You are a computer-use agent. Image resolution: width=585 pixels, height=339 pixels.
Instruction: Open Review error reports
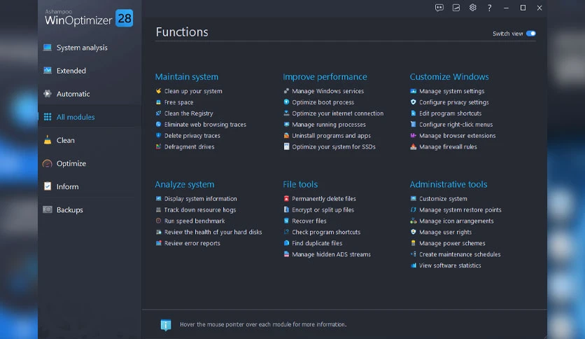pyautogui.click(x=192, y=243)
